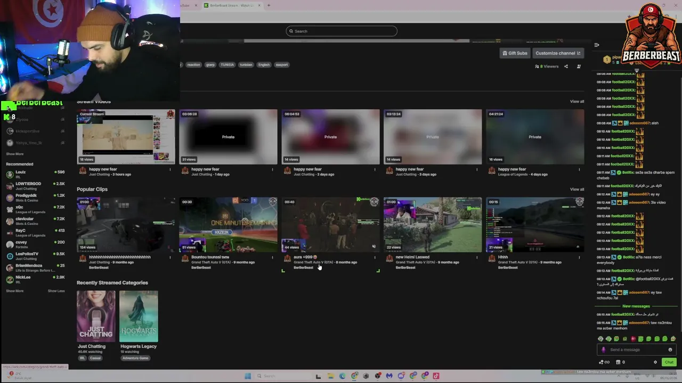Open the 04:21:24 private video thumbnail
682x383 pixels.
[x=535, y=137]
